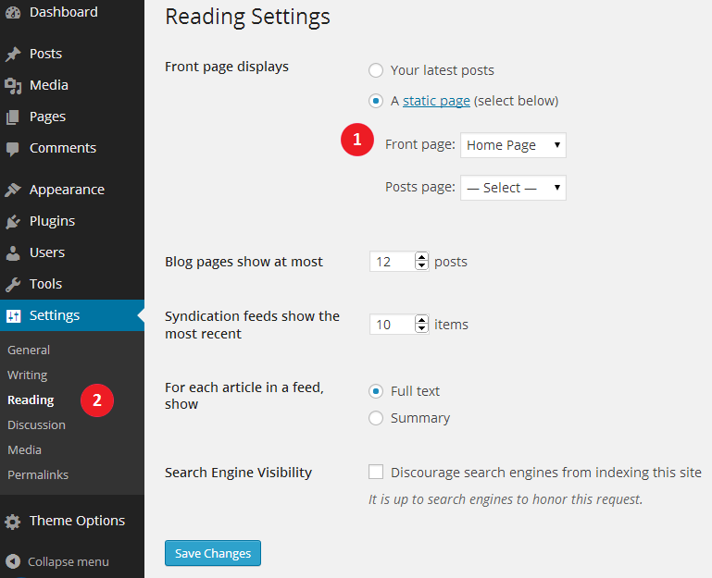Increase blog pages posts count stepper
The height and width of the screenshot is (578, 712).
[422, 257]
